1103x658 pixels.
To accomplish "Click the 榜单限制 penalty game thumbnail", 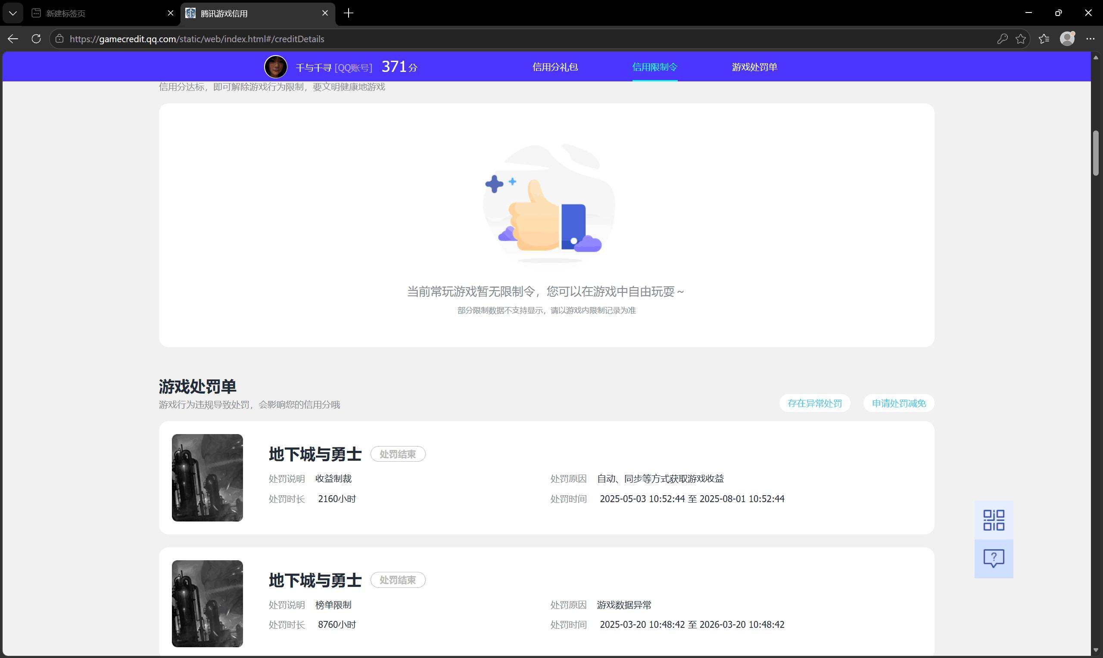I will point(207,603).
